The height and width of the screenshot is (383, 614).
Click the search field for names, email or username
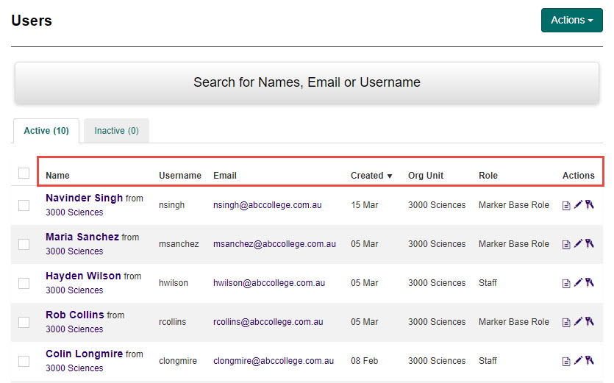[307, 82]
